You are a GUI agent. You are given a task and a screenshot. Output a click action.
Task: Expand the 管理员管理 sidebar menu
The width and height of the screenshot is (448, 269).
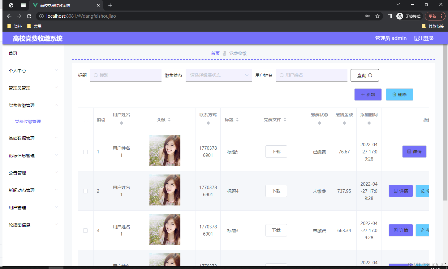[33, 88]
